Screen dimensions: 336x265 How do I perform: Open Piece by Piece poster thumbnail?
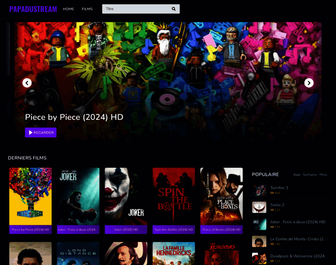pyautogui.click(x=31, y=196)
